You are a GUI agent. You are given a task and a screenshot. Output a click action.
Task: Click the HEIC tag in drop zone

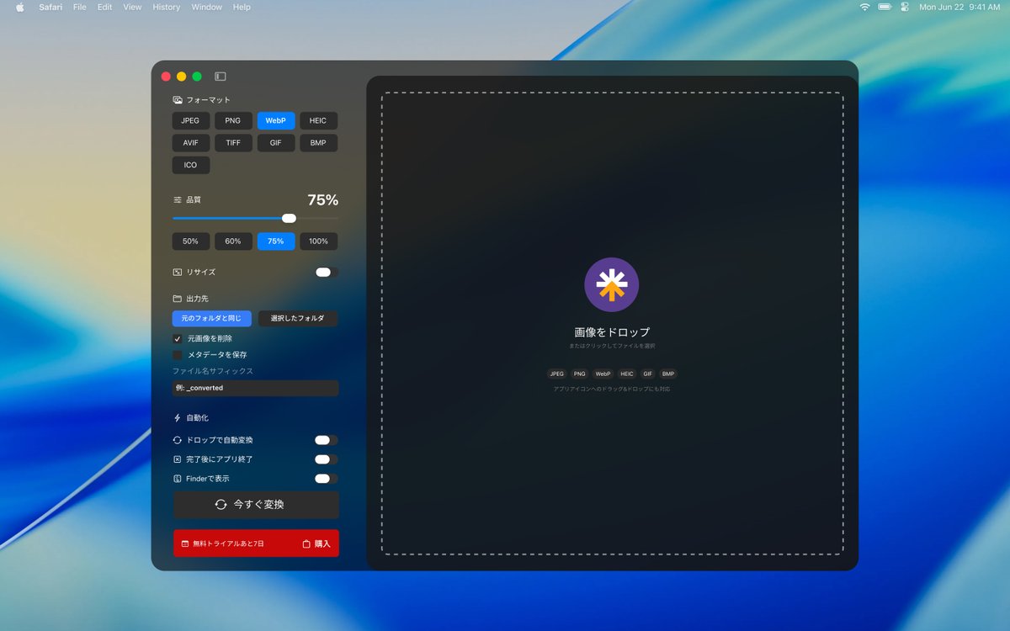tap(627, 374)
